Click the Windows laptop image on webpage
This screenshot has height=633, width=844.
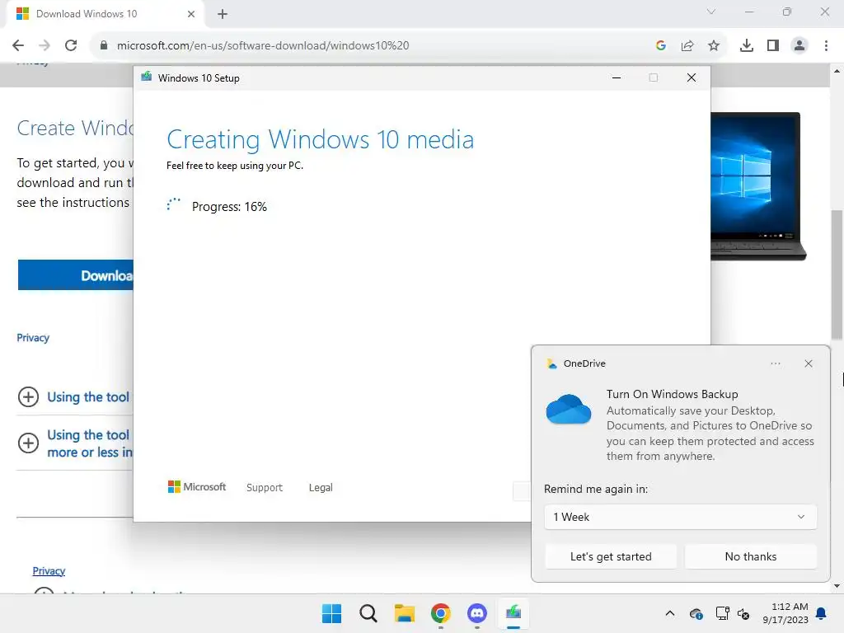(x=758, y=185)
